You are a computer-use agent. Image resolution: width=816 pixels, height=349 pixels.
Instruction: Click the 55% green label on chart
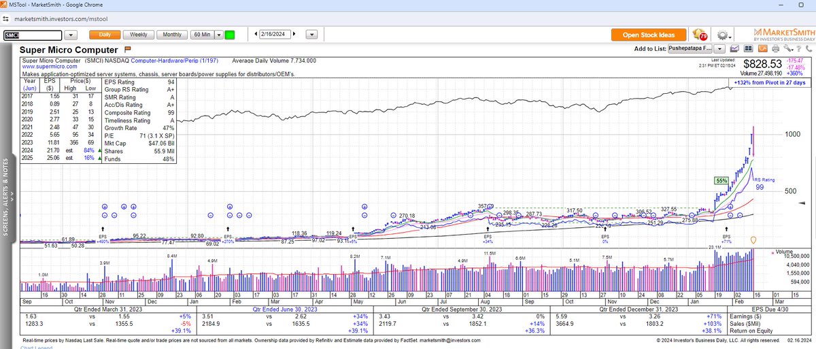721,181
